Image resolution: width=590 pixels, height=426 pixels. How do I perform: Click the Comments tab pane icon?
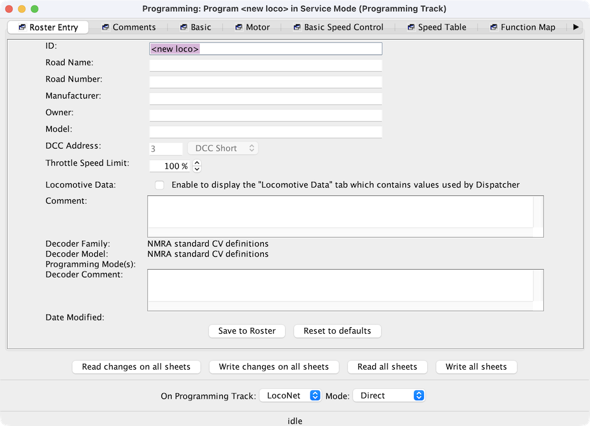tap(105, 27)
